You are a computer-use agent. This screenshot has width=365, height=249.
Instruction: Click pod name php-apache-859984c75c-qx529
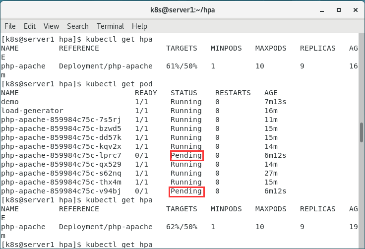pos(61,164)
